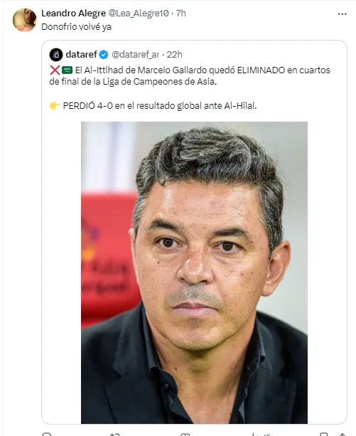
Task: Open the dataref display name in quoted tweet
Action: pos(82,55)
